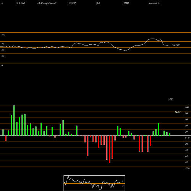
Task: Click the -40 label on MR axis
Action: (186, 150)
